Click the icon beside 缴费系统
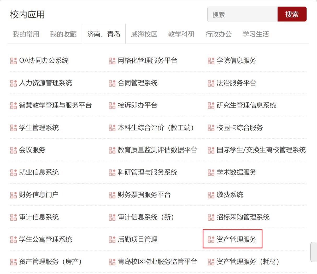Viewport: 317px width, 274px height. click(x=211, y=195)
